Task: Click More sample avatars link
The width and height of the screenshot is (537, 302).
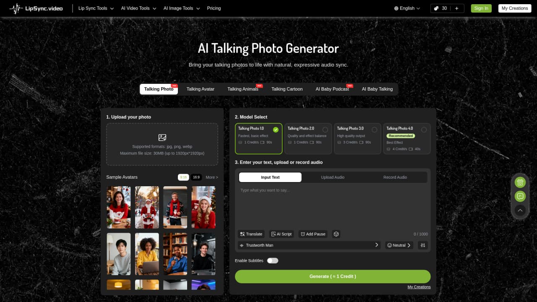Action: pyautogui.click(x=212, y=177)
